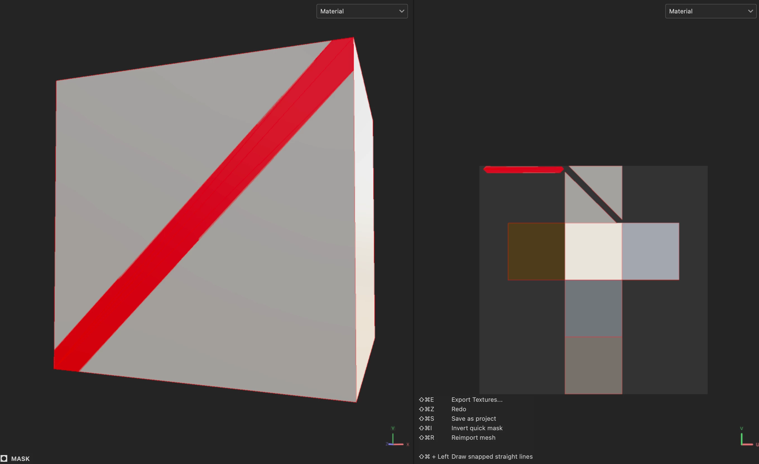Click the MASK mode label

click(20, 459)
